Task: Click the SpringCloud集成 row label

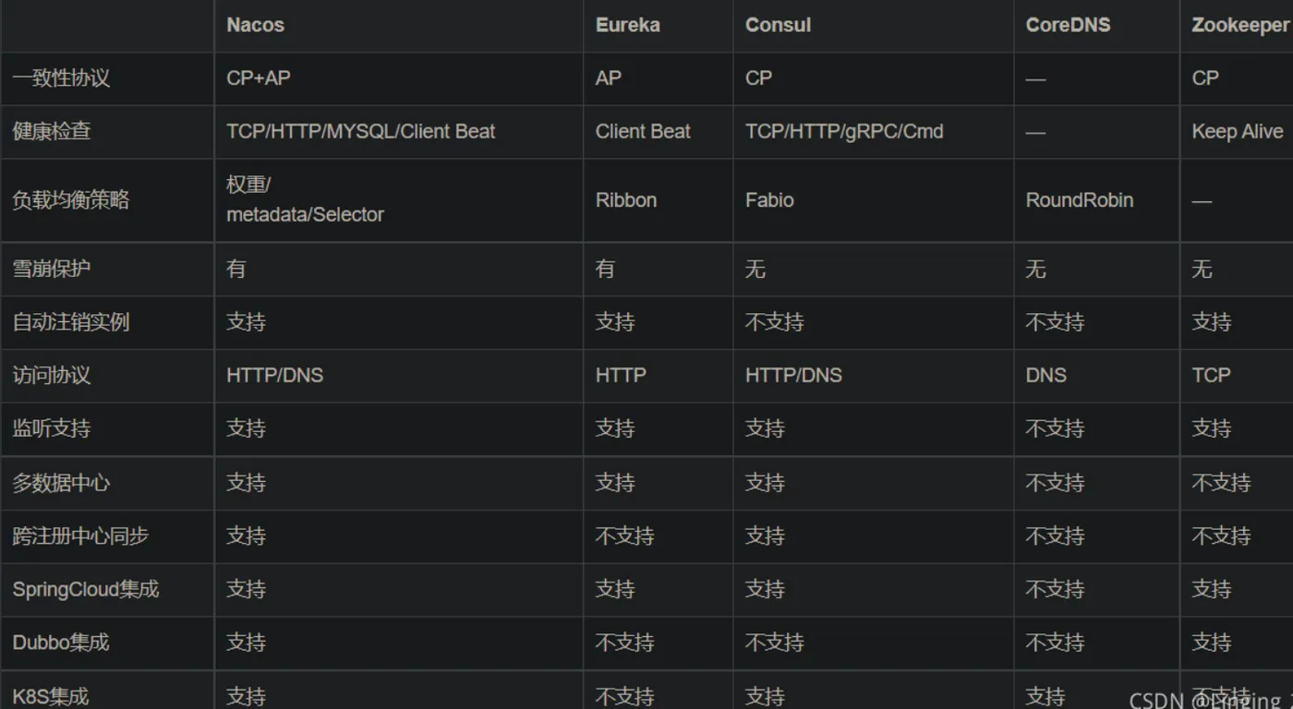Action: click(85, 589)
